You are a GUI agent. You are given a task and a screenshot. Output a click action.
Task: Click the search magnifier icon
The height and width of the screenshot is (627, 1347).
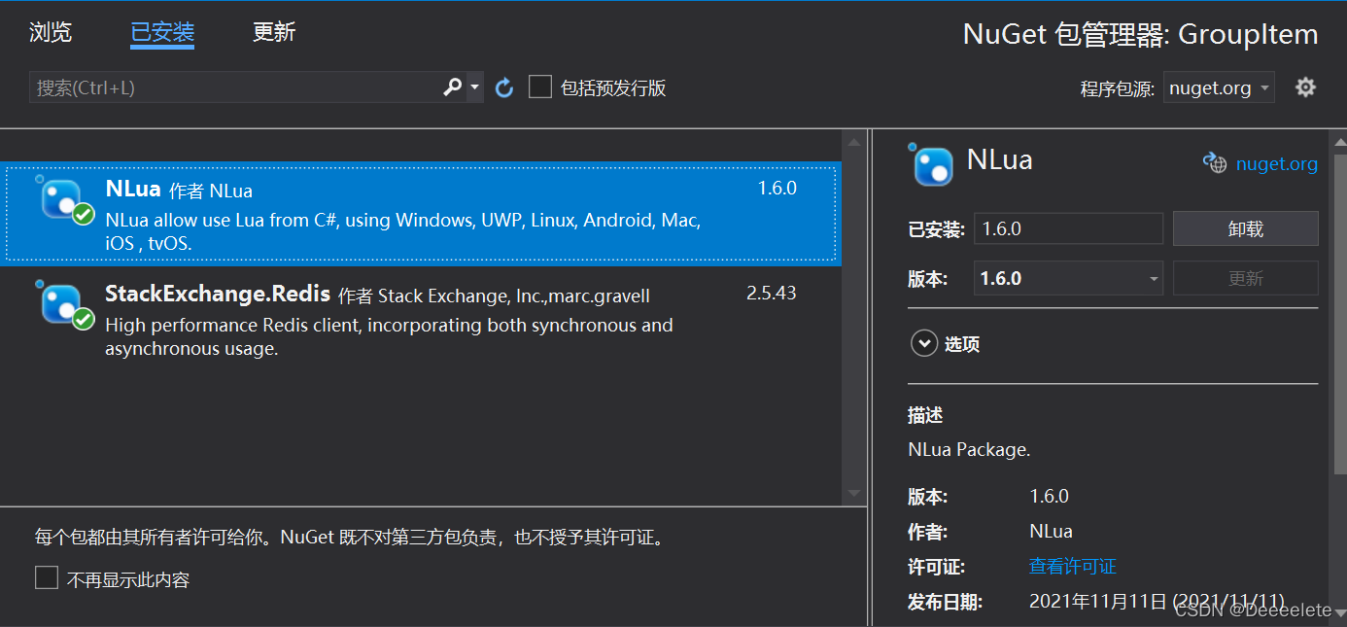tap(452, 87)
